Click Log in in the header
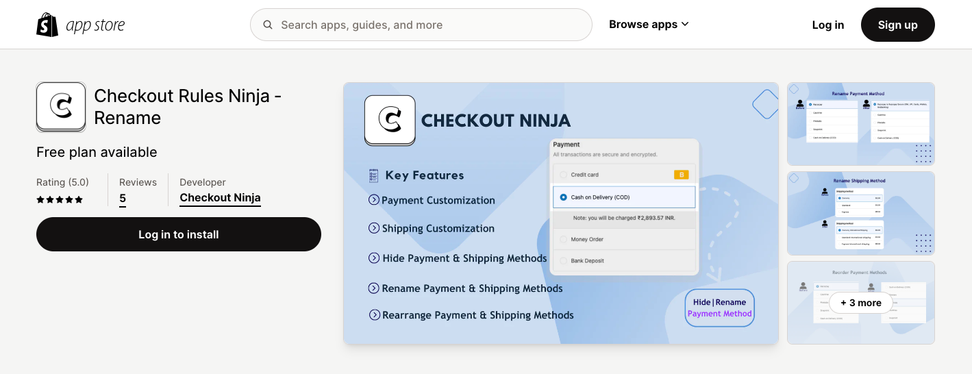Screen dimensions: 972x374 827,25
